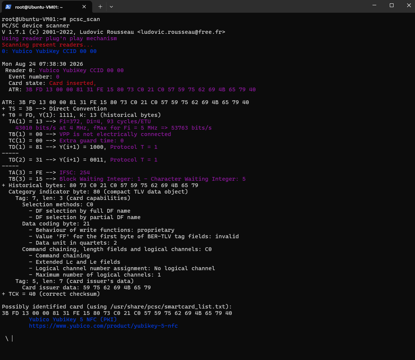
Task: Click the 'Mon Aug 24 07:38:30 2026' timestamp
Action: 43,64
